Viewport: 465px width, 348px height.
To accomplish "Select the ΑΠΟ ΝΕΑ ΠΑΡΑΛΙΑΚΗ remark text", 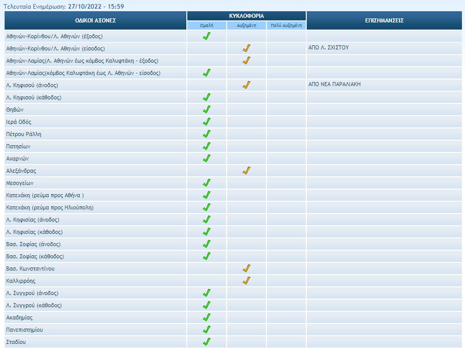I will point(334,85).
